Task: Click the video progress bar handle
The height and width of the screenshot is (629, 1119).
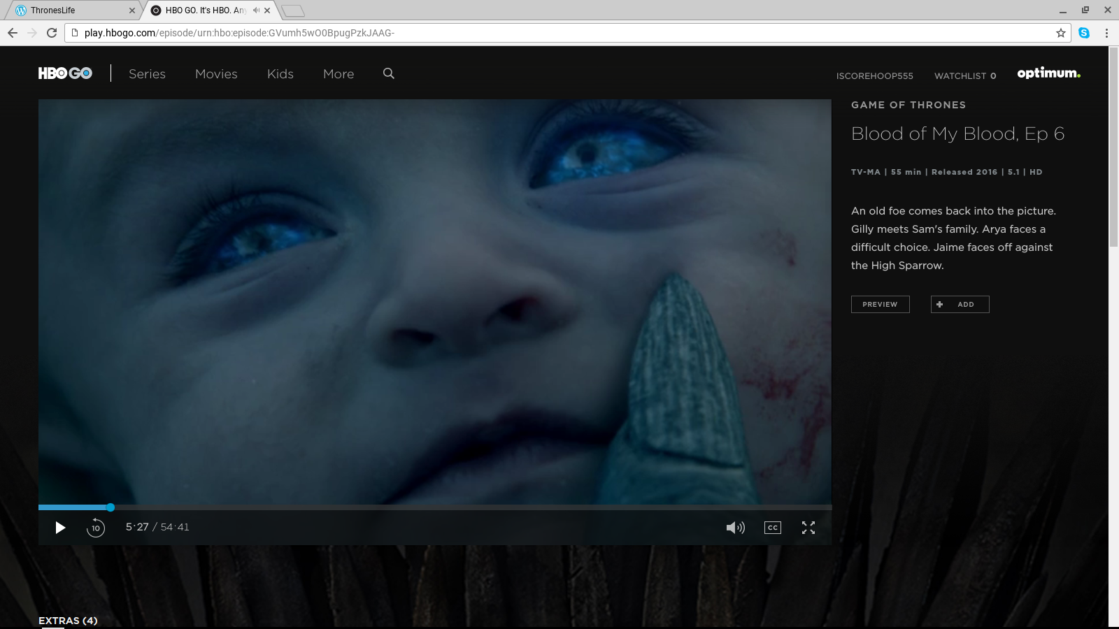Action: (x=111, y=507)
